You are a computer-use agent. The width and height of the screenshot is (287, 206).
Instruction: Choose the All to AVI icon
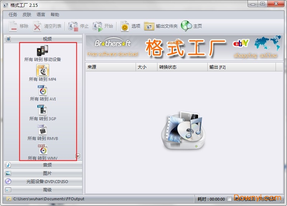coord(42,90)
